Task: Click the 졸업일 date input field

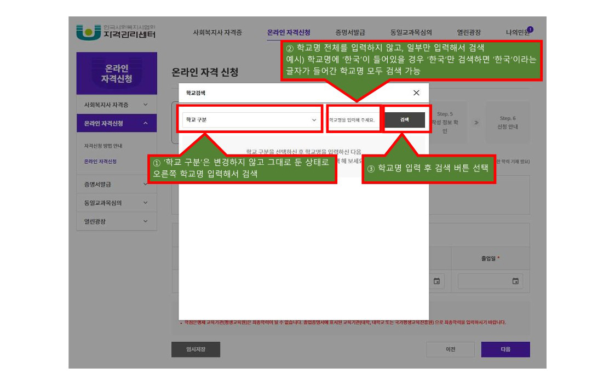Action: pyautogui.click(x=490, y=281)
